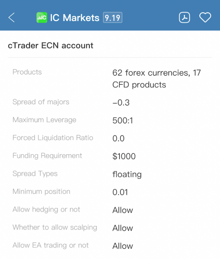Tap the Products label
Image resolution: width=220 pixels, height=259 pixels.
click(27, 72)
